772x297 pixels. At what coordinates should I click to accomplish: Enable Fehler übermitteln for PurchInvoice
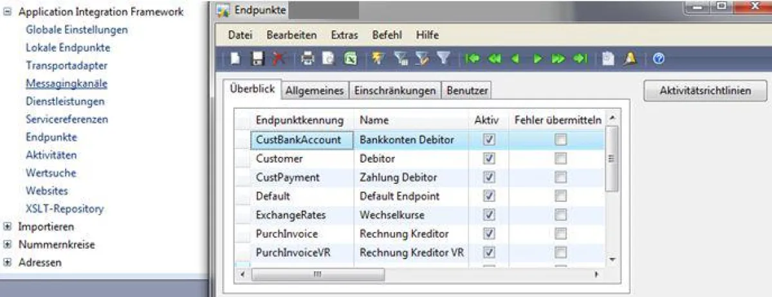click(x=562, y=233)
